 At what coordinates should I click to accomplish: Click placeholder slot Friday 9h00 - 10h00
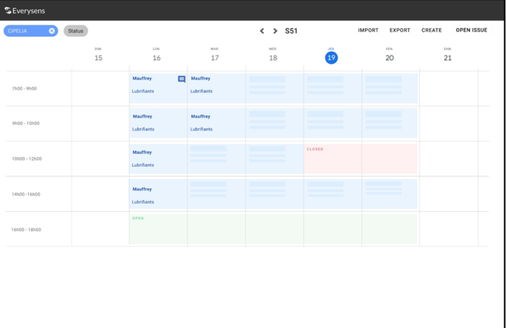click(x=390, y=123)
